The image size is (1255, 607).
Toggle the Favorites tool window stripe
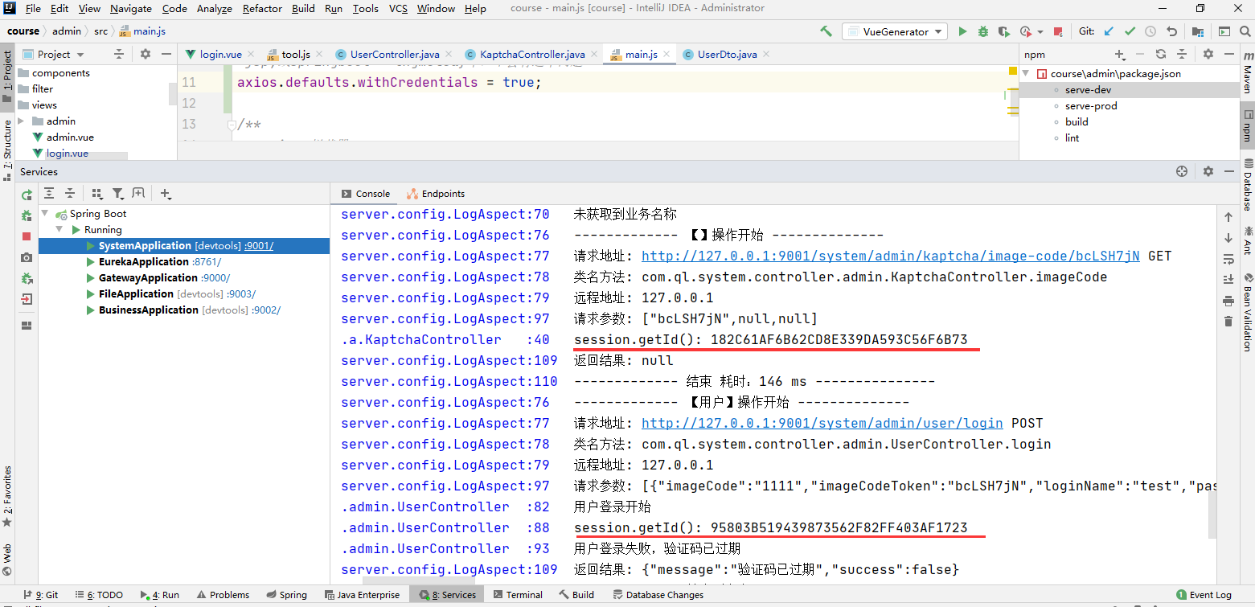[7, 496]
